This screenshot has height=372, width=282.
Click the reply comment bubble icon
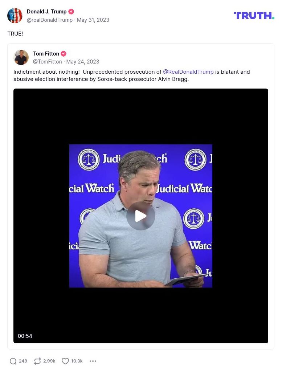[13, 361]
